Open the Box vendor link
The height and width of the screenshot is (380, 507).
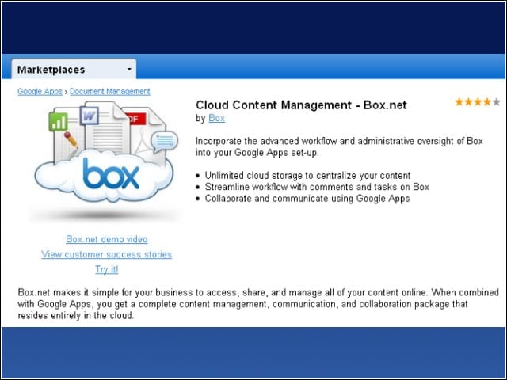point(216,118)
